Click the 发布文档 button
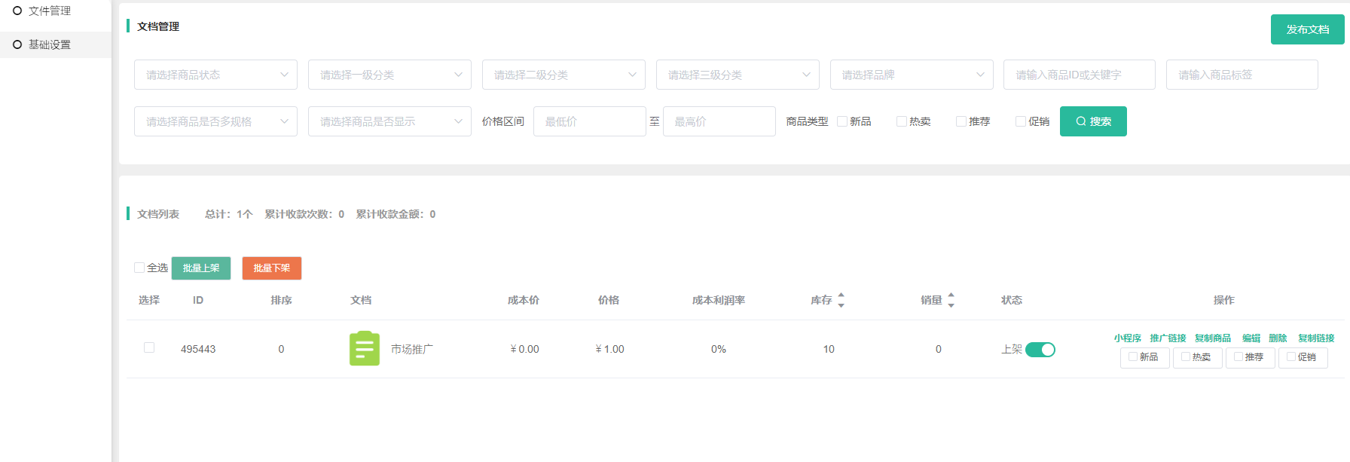Viewport: 1350px width, 462px height. [1307, 29]
